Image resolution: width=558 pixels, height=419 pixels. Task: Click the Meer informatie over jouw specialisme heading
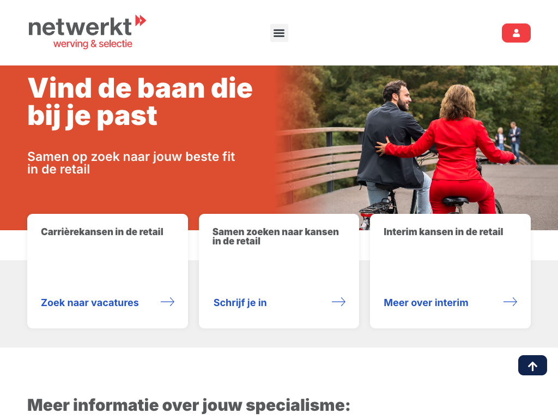(x=189, y=405)
